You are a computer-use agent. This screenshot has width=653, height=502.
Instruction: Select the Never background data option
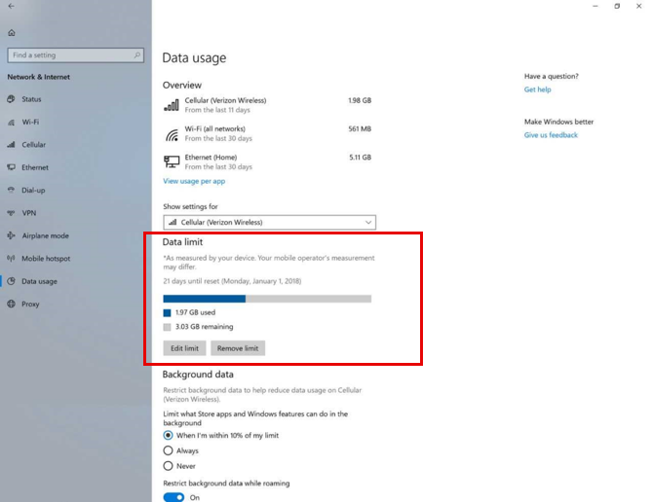[x=168, y=466]
